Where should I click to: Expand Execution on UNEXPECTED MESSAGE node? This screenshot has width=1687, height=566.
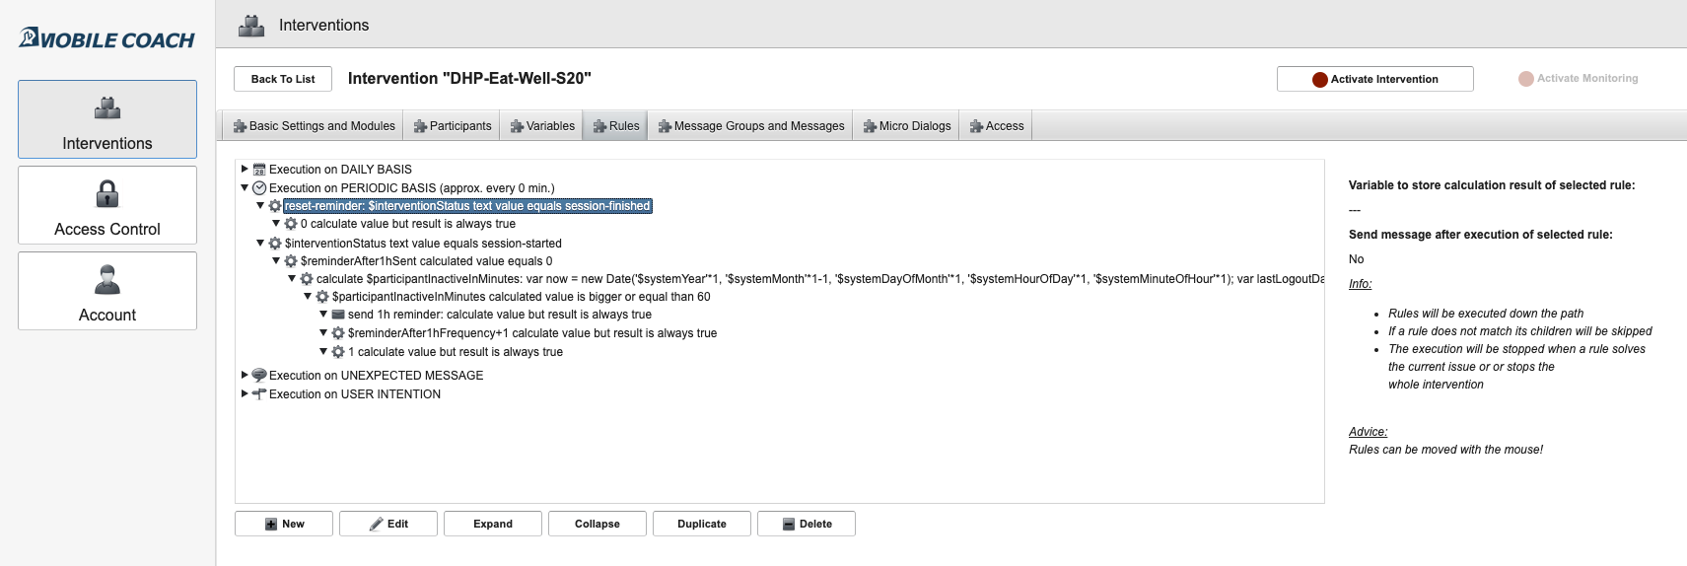click(245, 376)
